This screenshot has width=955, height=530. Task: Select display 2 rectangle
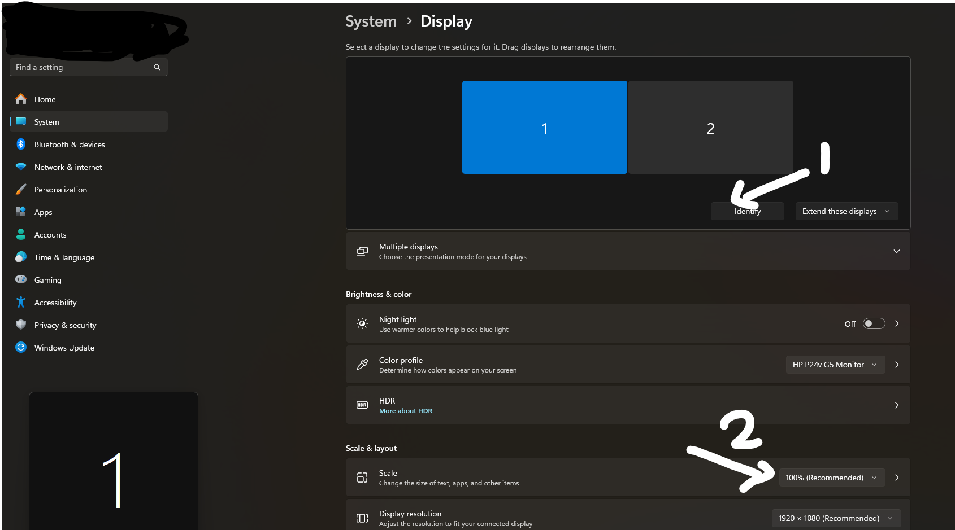click(711, 127)
